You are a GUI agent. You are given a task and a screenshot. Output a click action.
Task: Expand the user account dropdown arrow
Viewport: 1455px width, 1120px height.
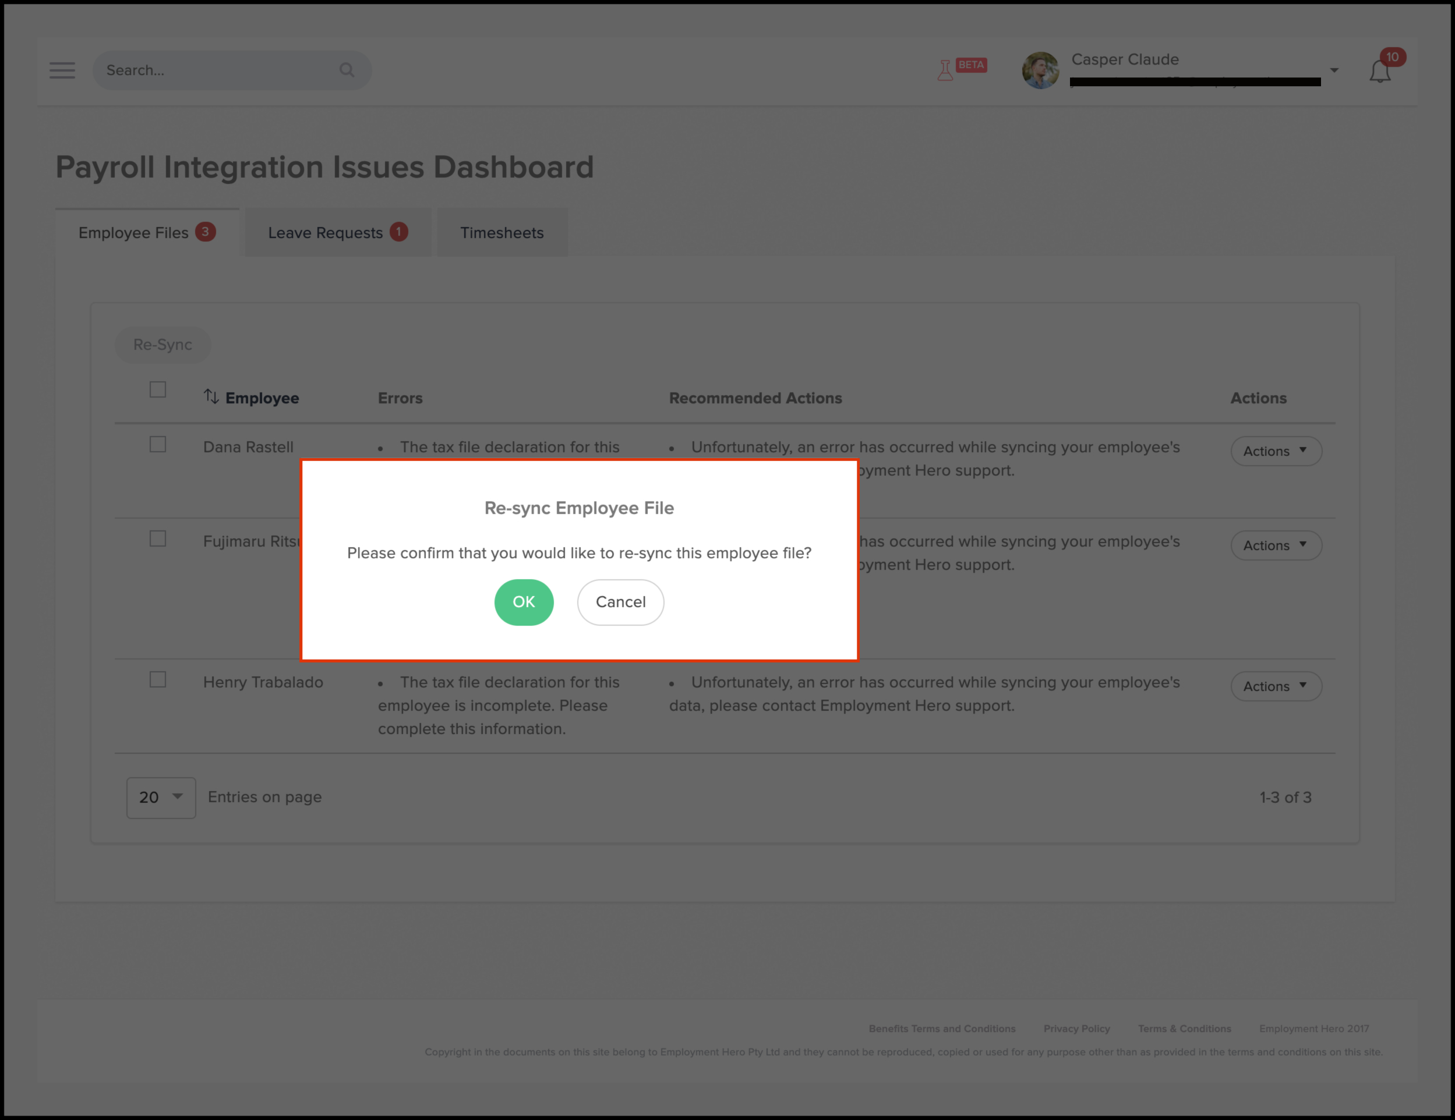tap(1334, 70)
